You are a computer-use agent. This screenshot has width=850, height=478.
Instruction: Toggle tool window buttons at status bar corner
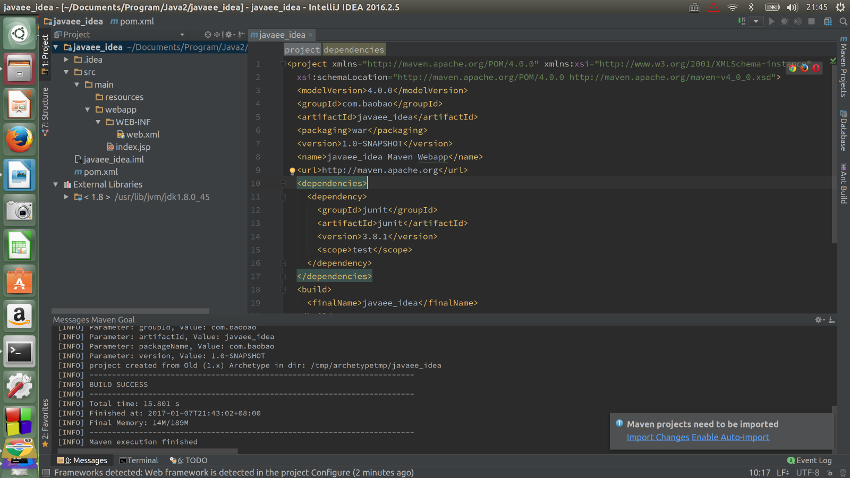46,472
